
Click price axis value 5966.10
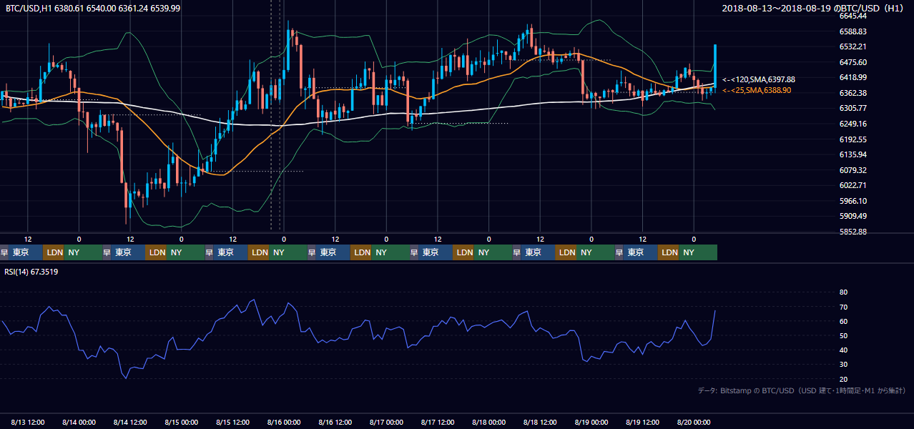[x=853, y=201]
